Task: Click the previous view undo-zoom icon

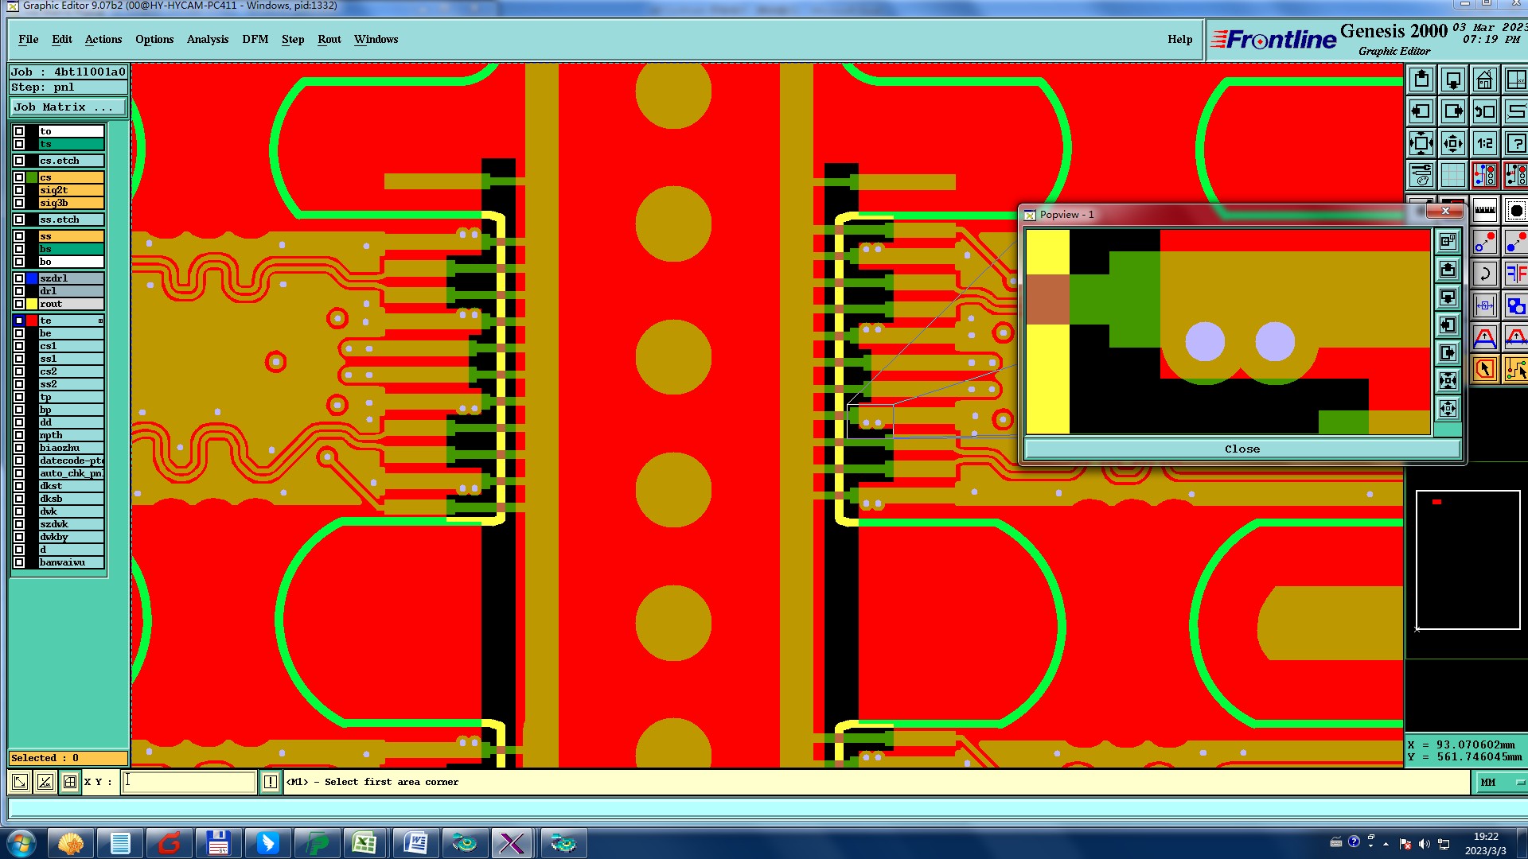Action: 1484,111
